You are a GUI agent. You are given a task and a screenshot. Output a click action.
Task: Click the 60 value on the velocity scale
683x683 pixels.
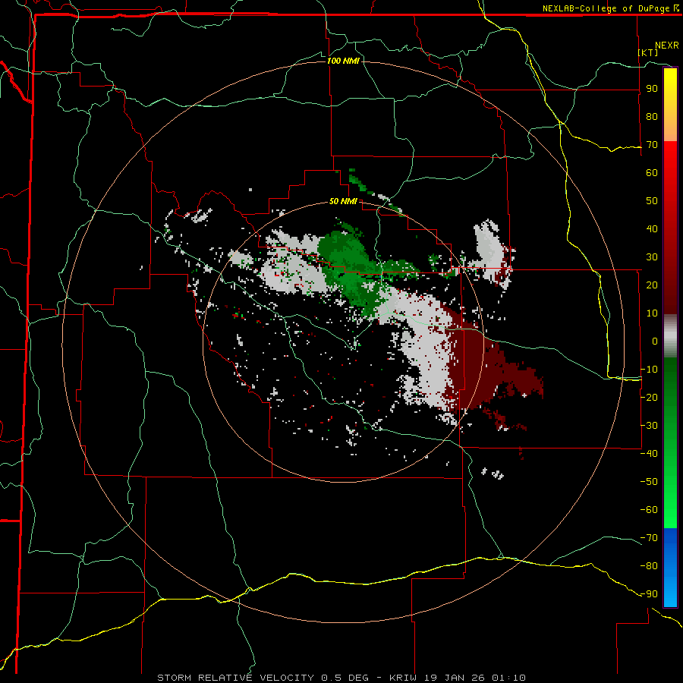pyautogui.click(x=652, y=173)
